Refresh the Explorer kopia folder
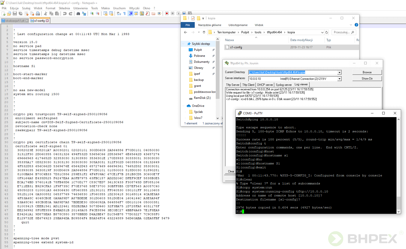The height and width of the screenshot is (249, 406). click(x=326, y=32)
